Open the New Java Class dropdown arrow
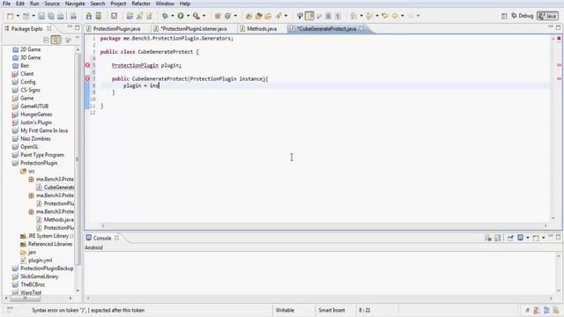 235,16
